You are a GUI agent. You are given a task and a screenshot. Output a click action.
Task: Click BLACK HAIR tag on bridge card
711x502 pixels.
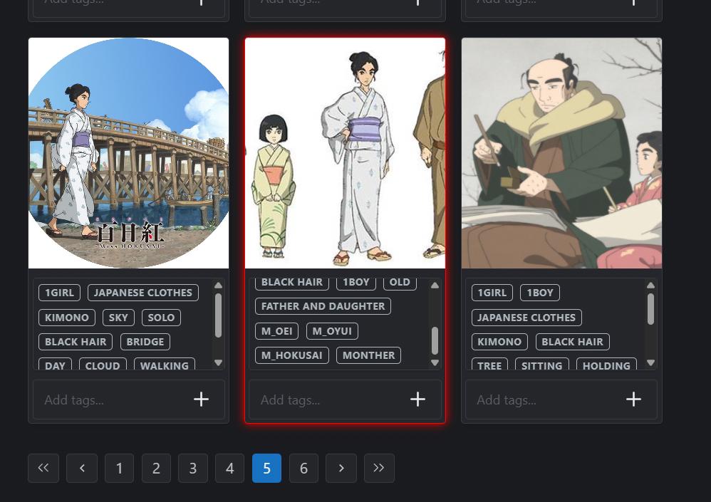point(76,342)
